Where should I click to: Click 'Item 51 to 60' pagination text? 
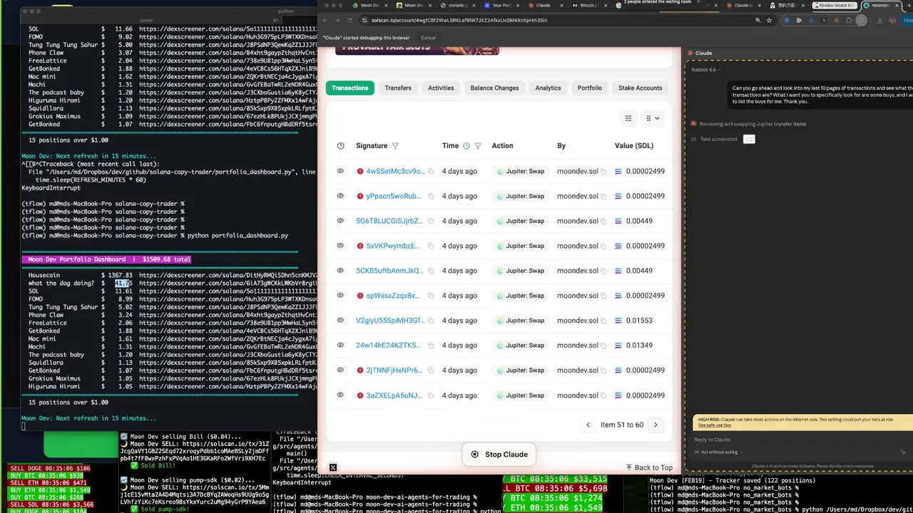tap(621, 425)
